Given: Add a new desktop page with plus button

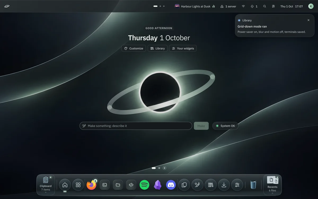Looking at the screenshot, I should [x=165, y=168].
